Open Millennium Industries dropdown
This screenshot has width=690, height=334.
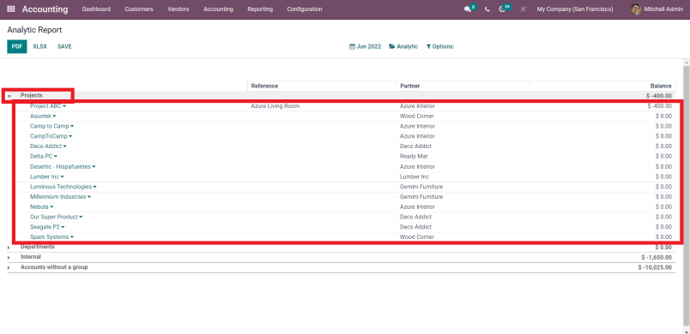(x=89, y=197)
